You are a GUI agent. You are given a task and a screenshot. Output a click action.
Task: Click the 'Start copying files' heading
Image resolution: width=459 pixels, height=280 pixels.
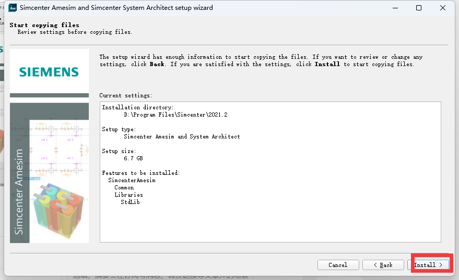click(x=44, y=25)
